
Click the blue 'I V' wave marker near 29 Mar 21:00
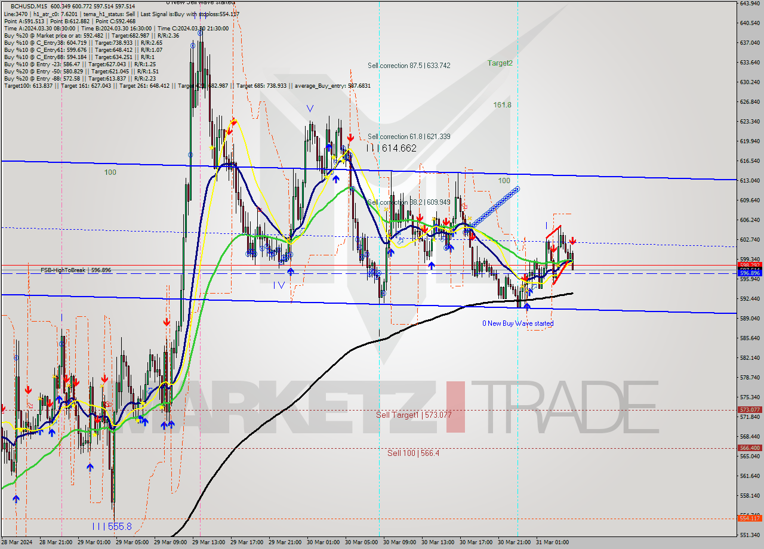click(279, 285)
